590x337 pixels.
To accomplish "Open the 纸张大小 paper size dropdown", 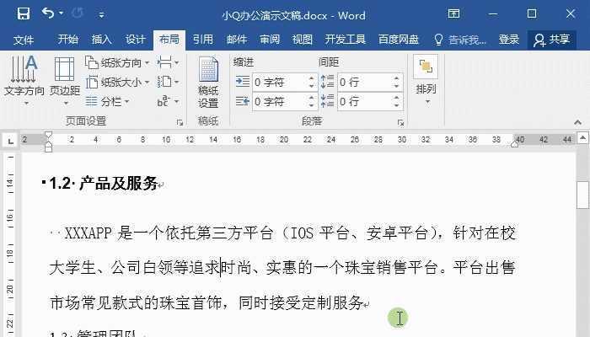I will tap(117, 82).
